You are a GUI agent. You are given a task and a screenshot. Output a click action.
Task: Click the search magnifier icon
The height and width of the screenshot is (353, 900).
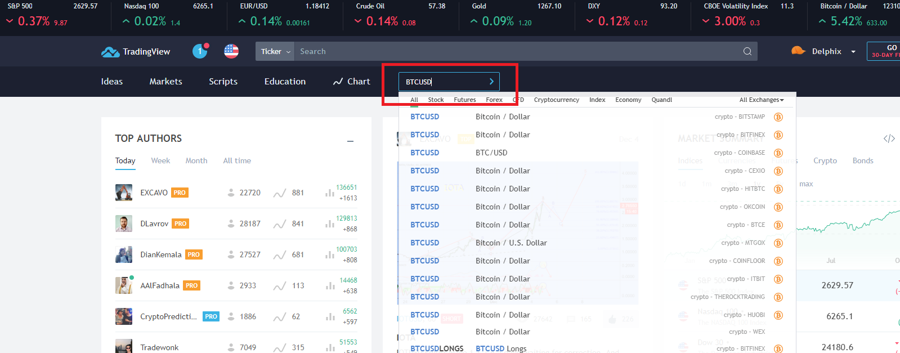coord(747,51)
